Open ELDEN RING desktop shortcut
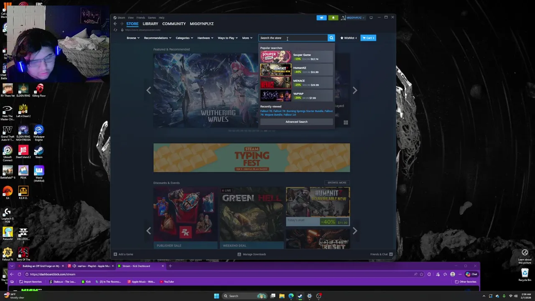This screenshot has height=301, width=535. pos(23,90)
